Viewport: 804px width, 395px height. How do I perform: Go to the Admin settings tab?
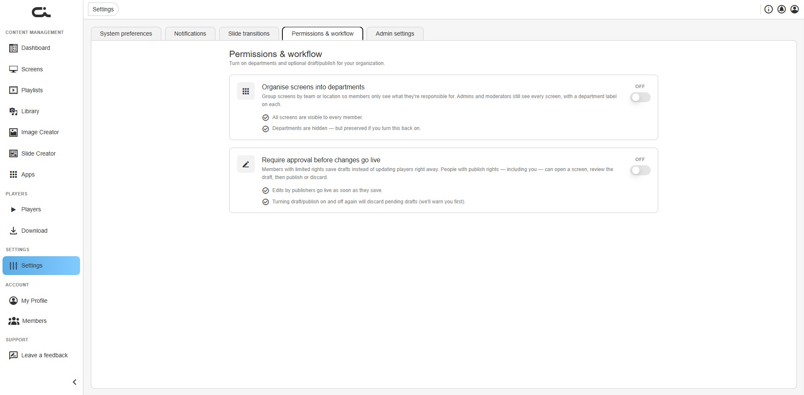(395, 34)
